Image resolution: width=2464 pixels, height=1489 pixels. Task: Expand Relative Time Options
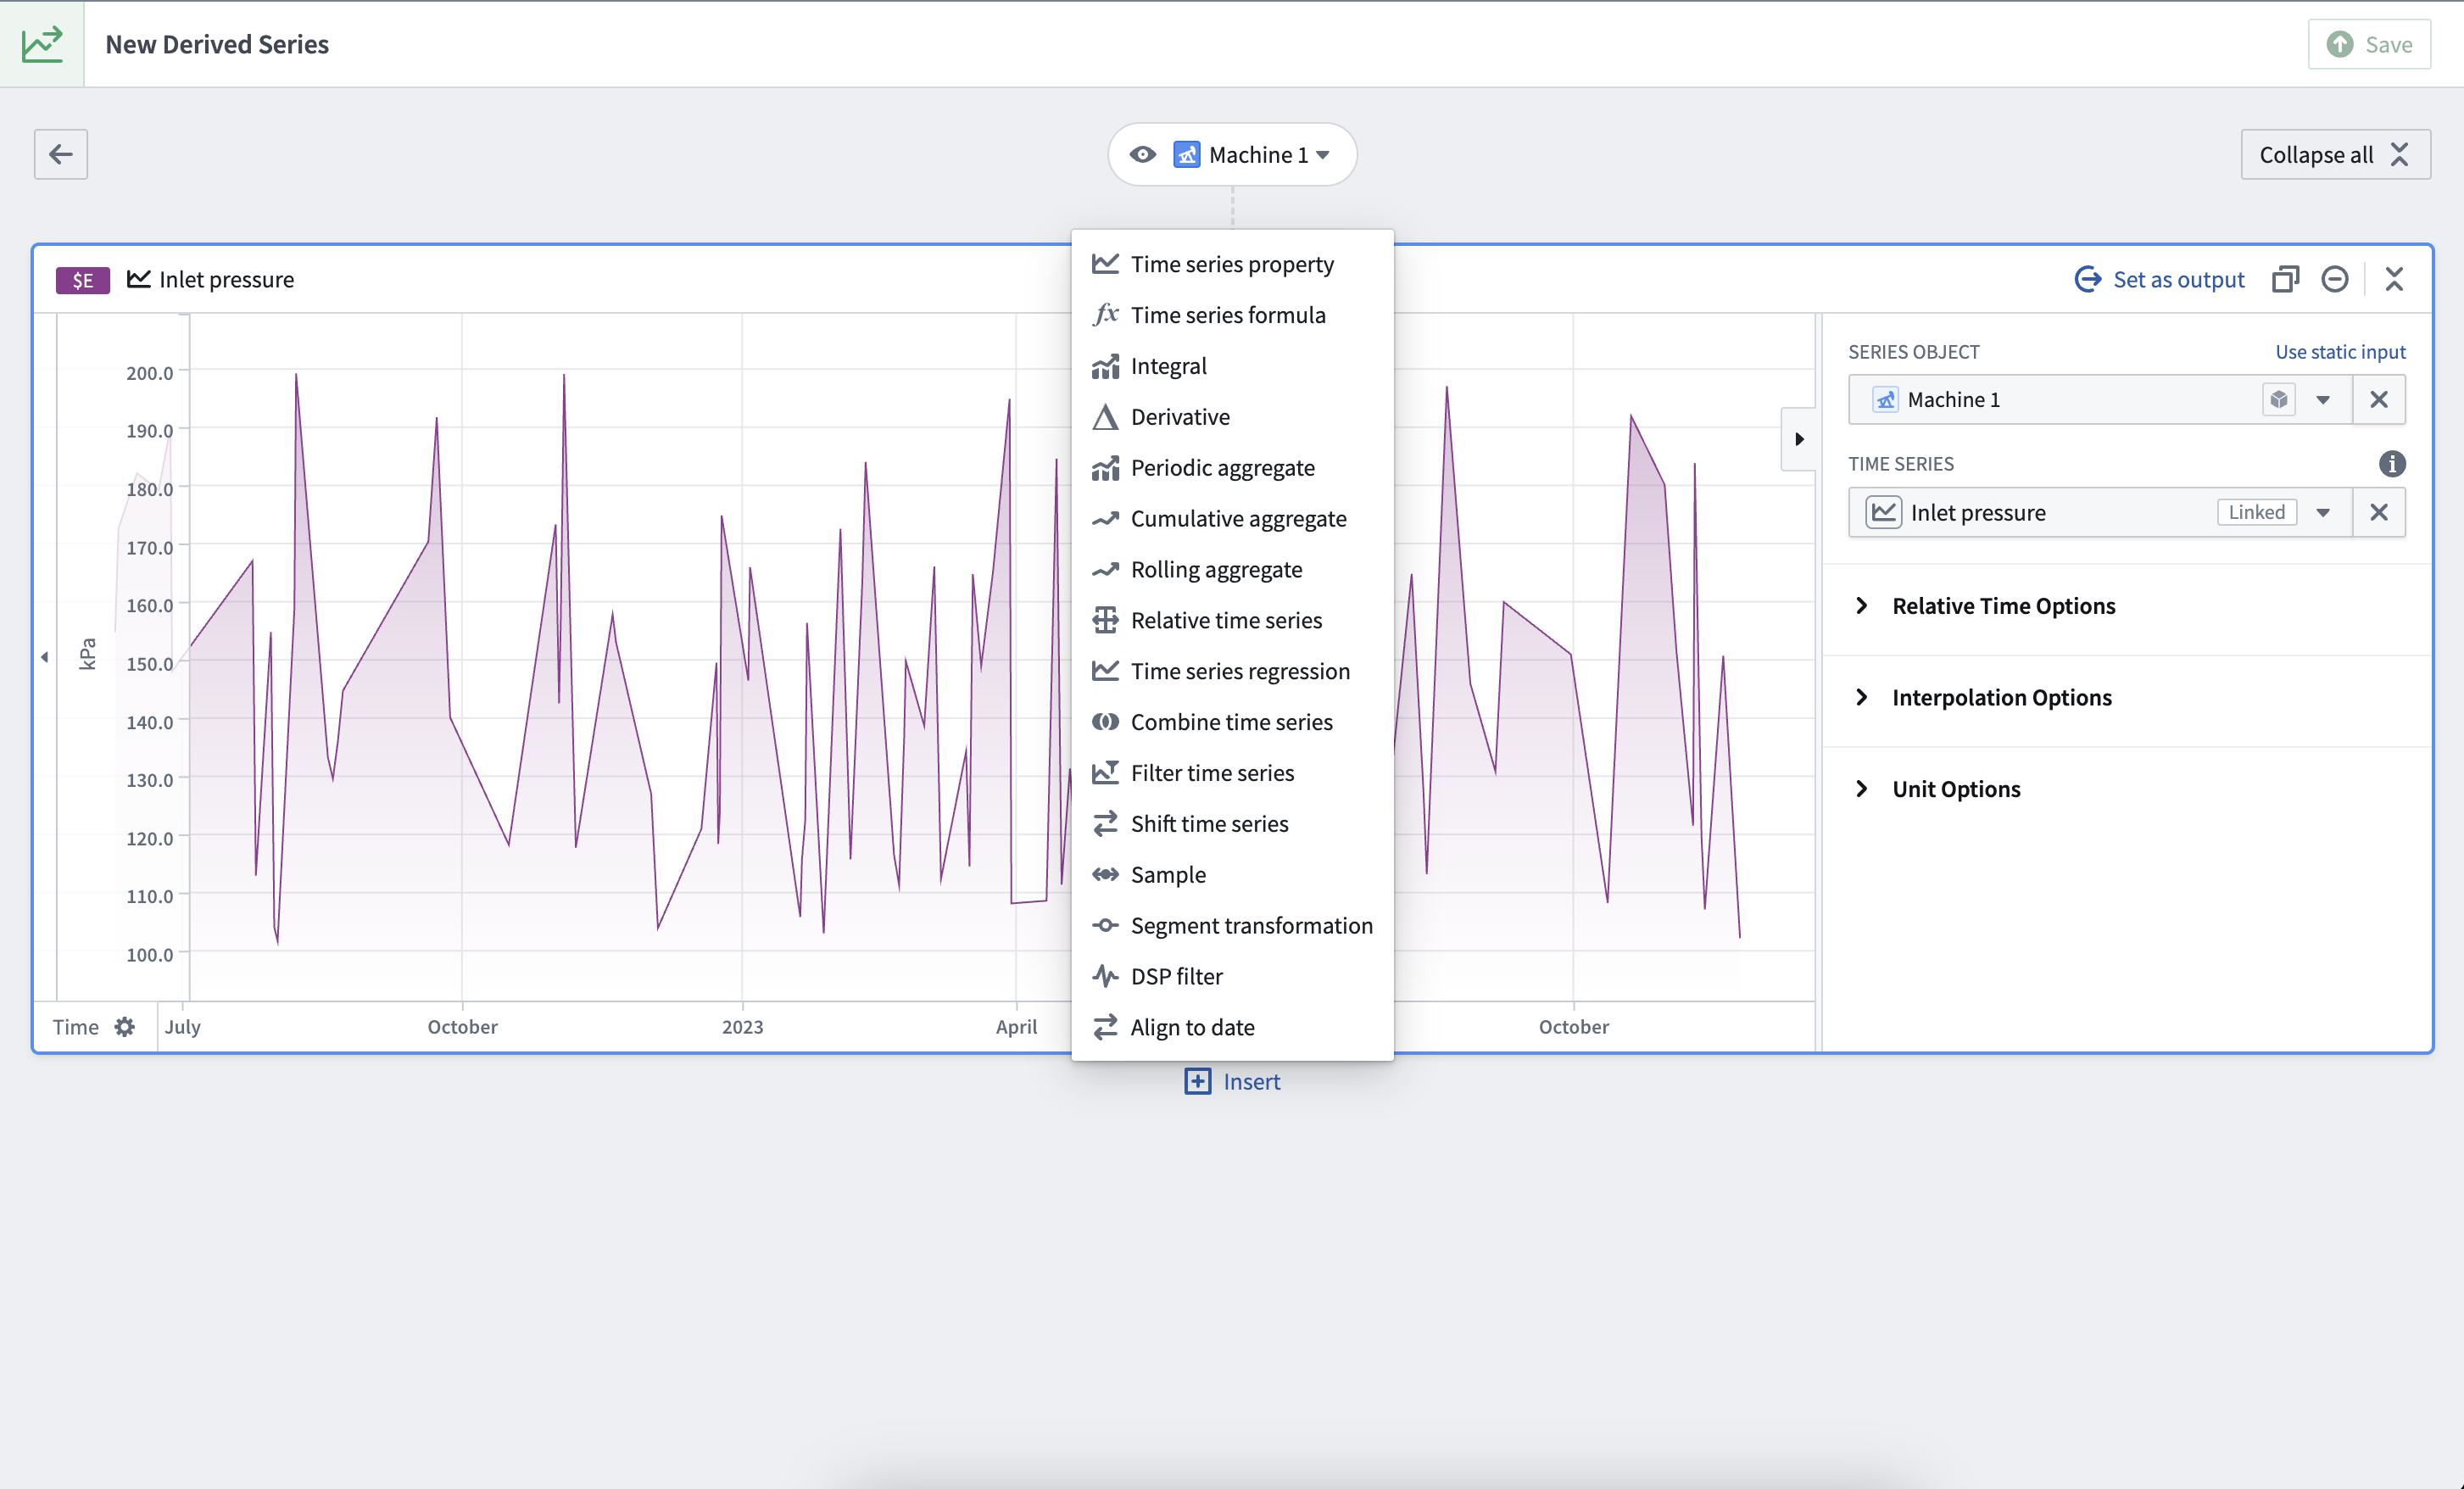pyautogui.click(x=2003, y=606)
